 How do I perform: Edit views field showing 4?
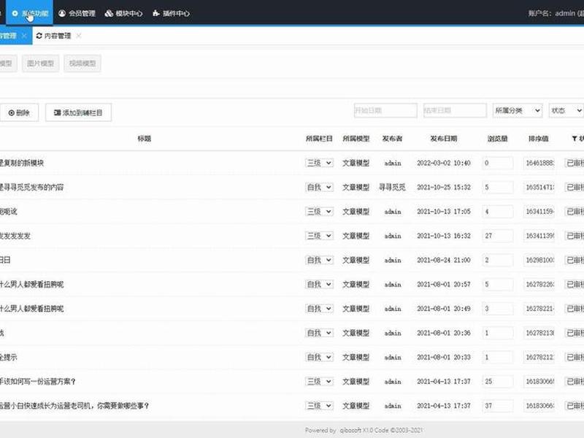(x=498, y=211)
